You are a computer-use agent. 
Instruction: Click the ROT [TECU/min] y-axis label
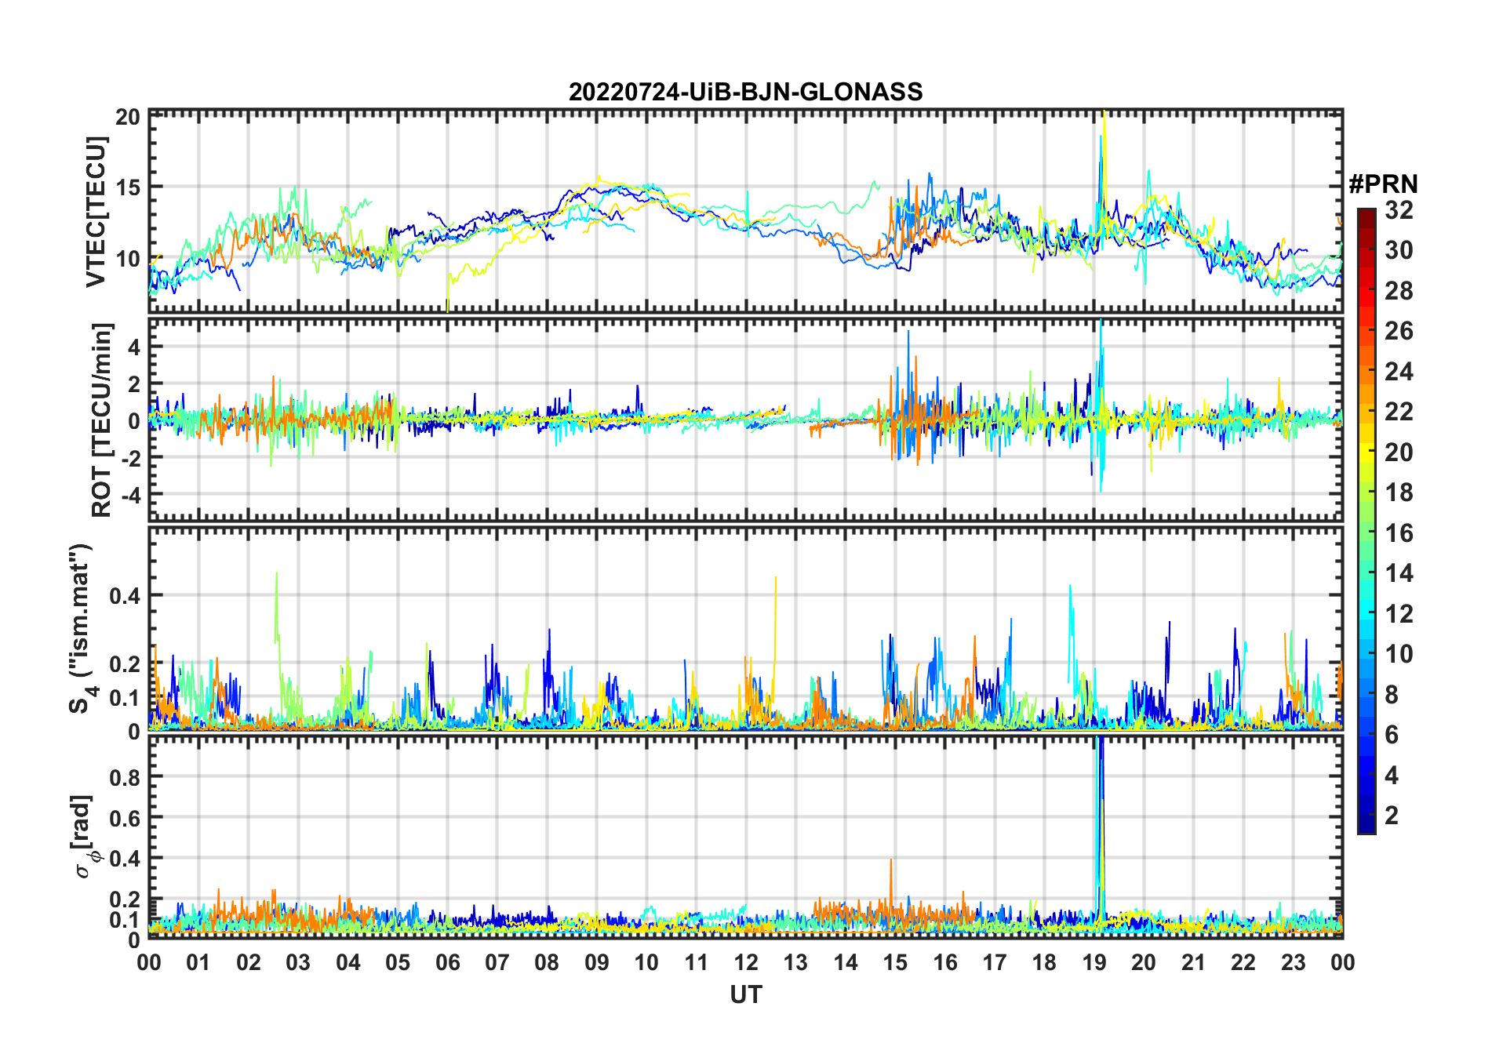tap(101, 420)
